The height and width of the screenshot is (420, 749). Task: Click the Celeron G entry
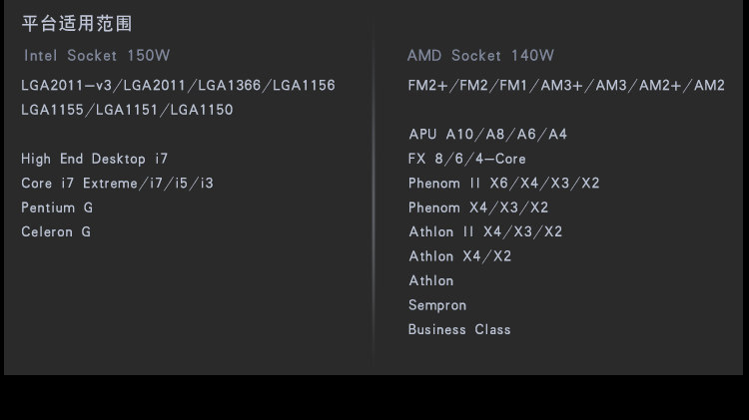[56, 231]
